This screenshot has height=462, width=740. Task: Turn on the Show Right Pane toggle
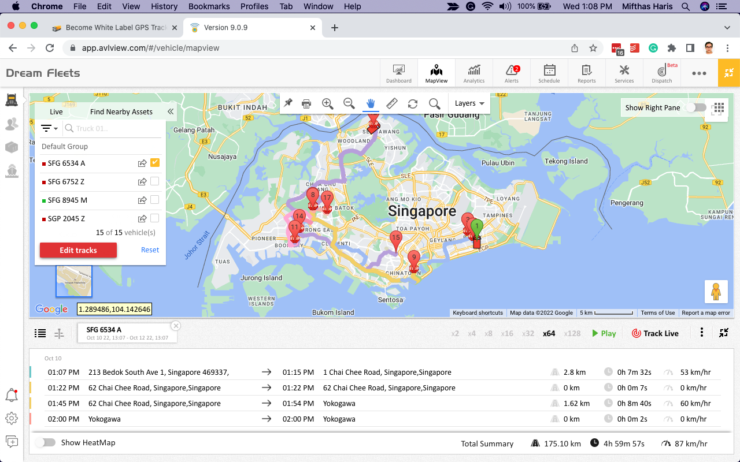[695, 107]
